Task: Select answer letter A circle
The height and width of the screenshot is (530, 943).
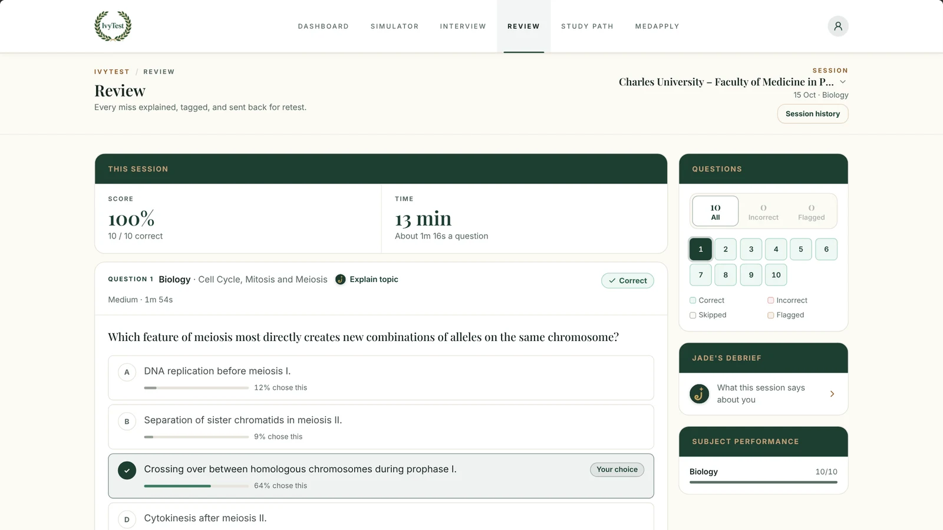Action: tap(127, 372)
